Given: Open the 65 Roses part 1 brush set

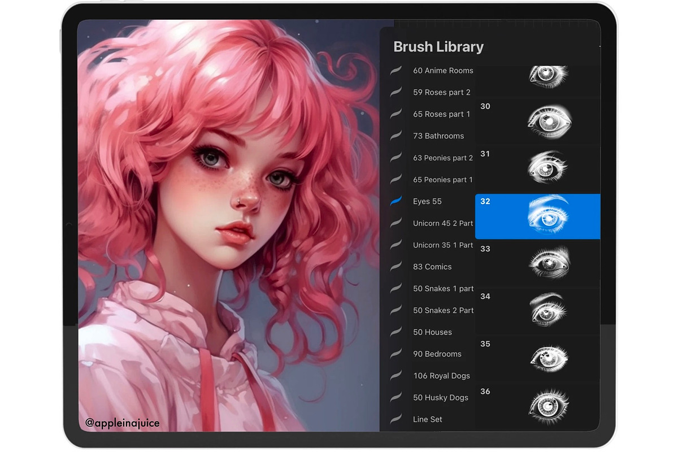Looking at the screenshot, I should pos(441,114).
